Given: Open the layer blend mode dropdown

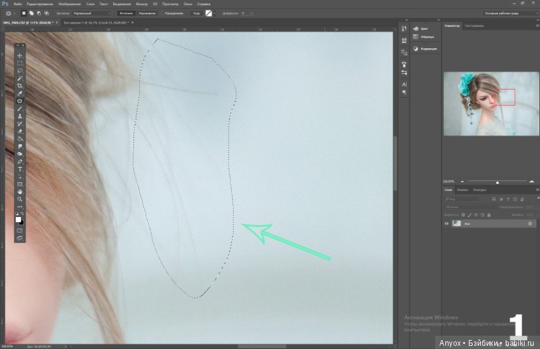Looking at the screenshot, I should pyautogui.click(x=470, y=207).
